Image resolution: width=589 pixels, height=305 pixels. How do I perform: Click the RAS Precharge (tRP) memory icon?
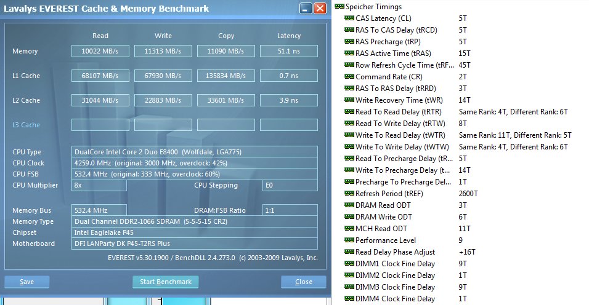349,41
